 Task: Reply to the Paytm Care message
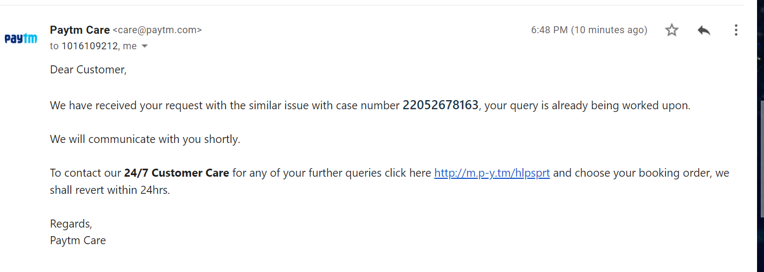[704, 30]
